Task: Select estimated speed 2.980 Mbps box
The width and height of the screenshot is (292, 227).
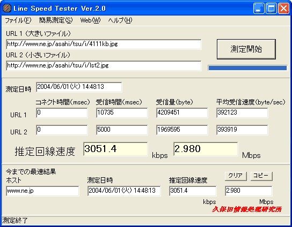Action: [206, 149]
